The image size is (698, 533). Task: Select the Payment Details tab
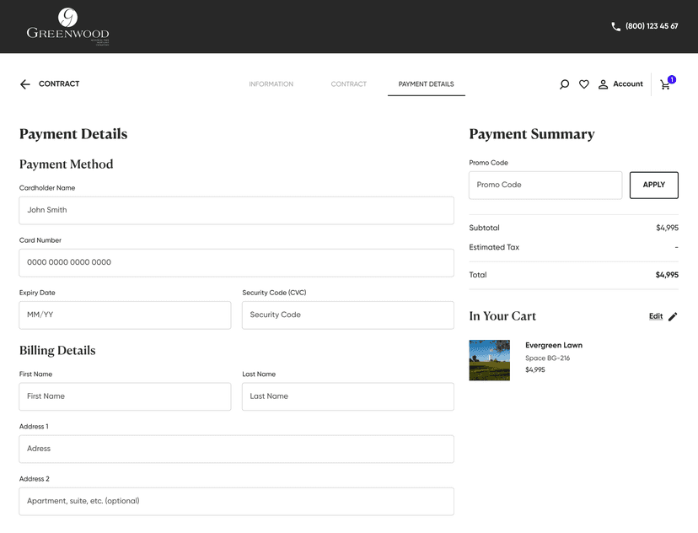426,84
